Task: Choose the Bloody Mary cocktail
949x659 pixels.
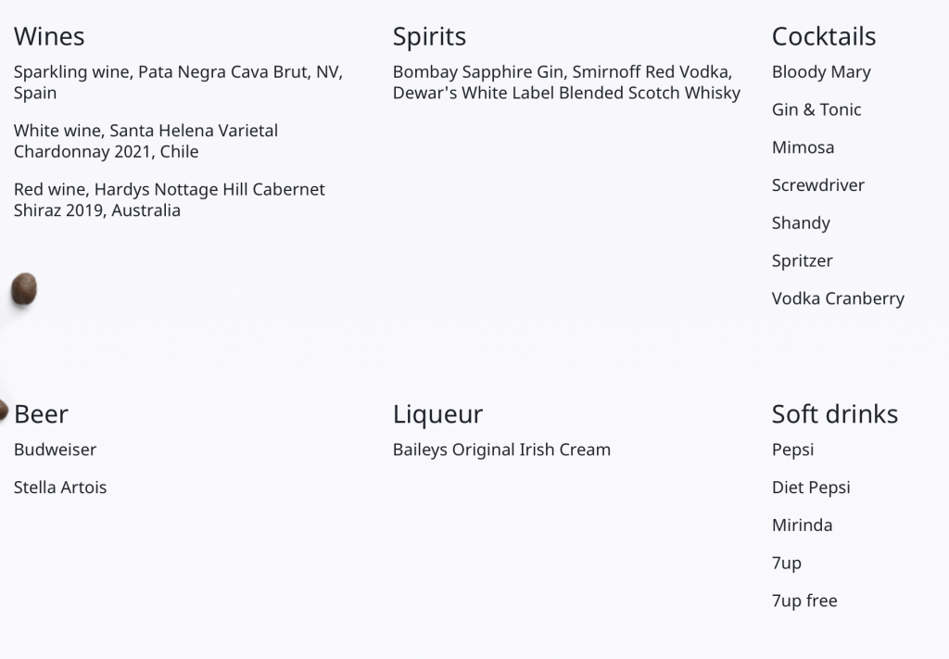Action: point(821,72)
